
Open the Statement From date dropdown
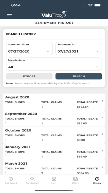click(x=29, y=49)
